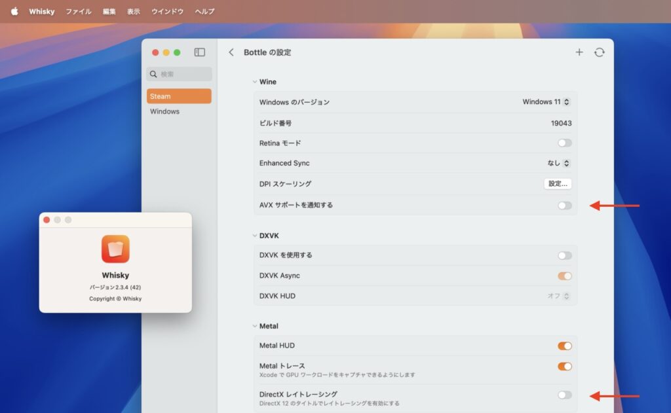Toggle the sidebar using the toolbar icon
The width and height of the screenshot is (671, 413).
[x=200, y=52]
